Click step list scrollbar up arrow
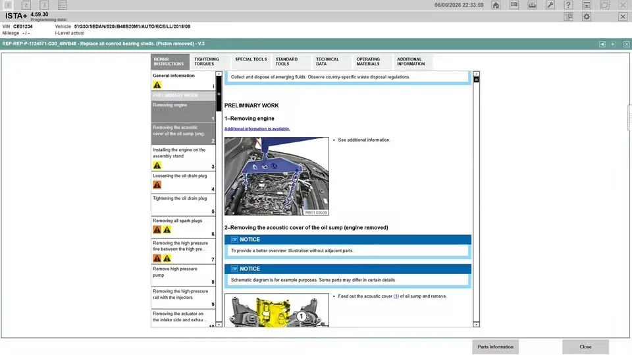Screen dimensions: 632x355 (x=219, y=74)
